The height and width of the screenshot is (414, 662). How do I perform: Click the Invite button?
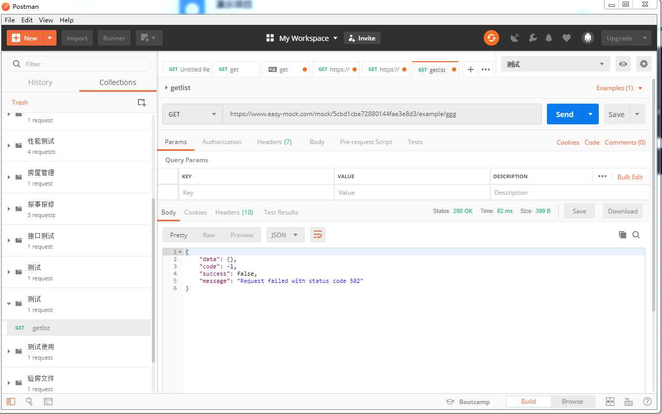[x=362, y=38]
